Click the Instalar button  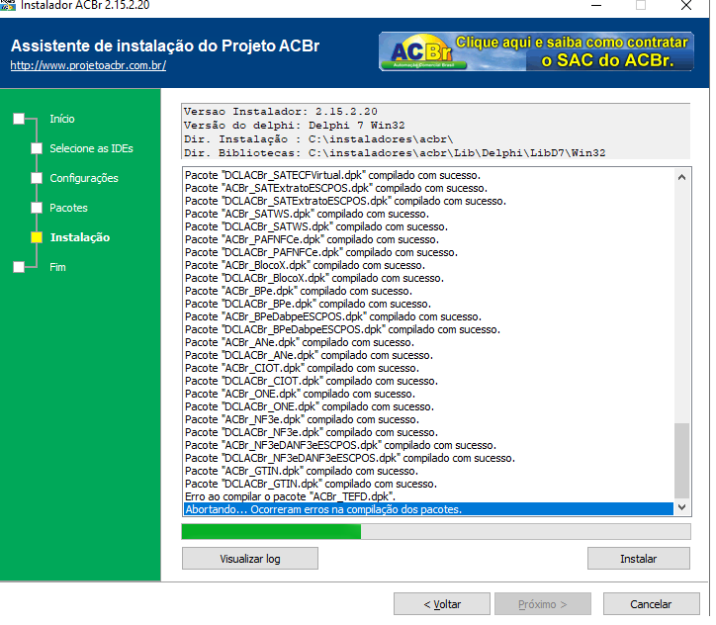(639, 559)
